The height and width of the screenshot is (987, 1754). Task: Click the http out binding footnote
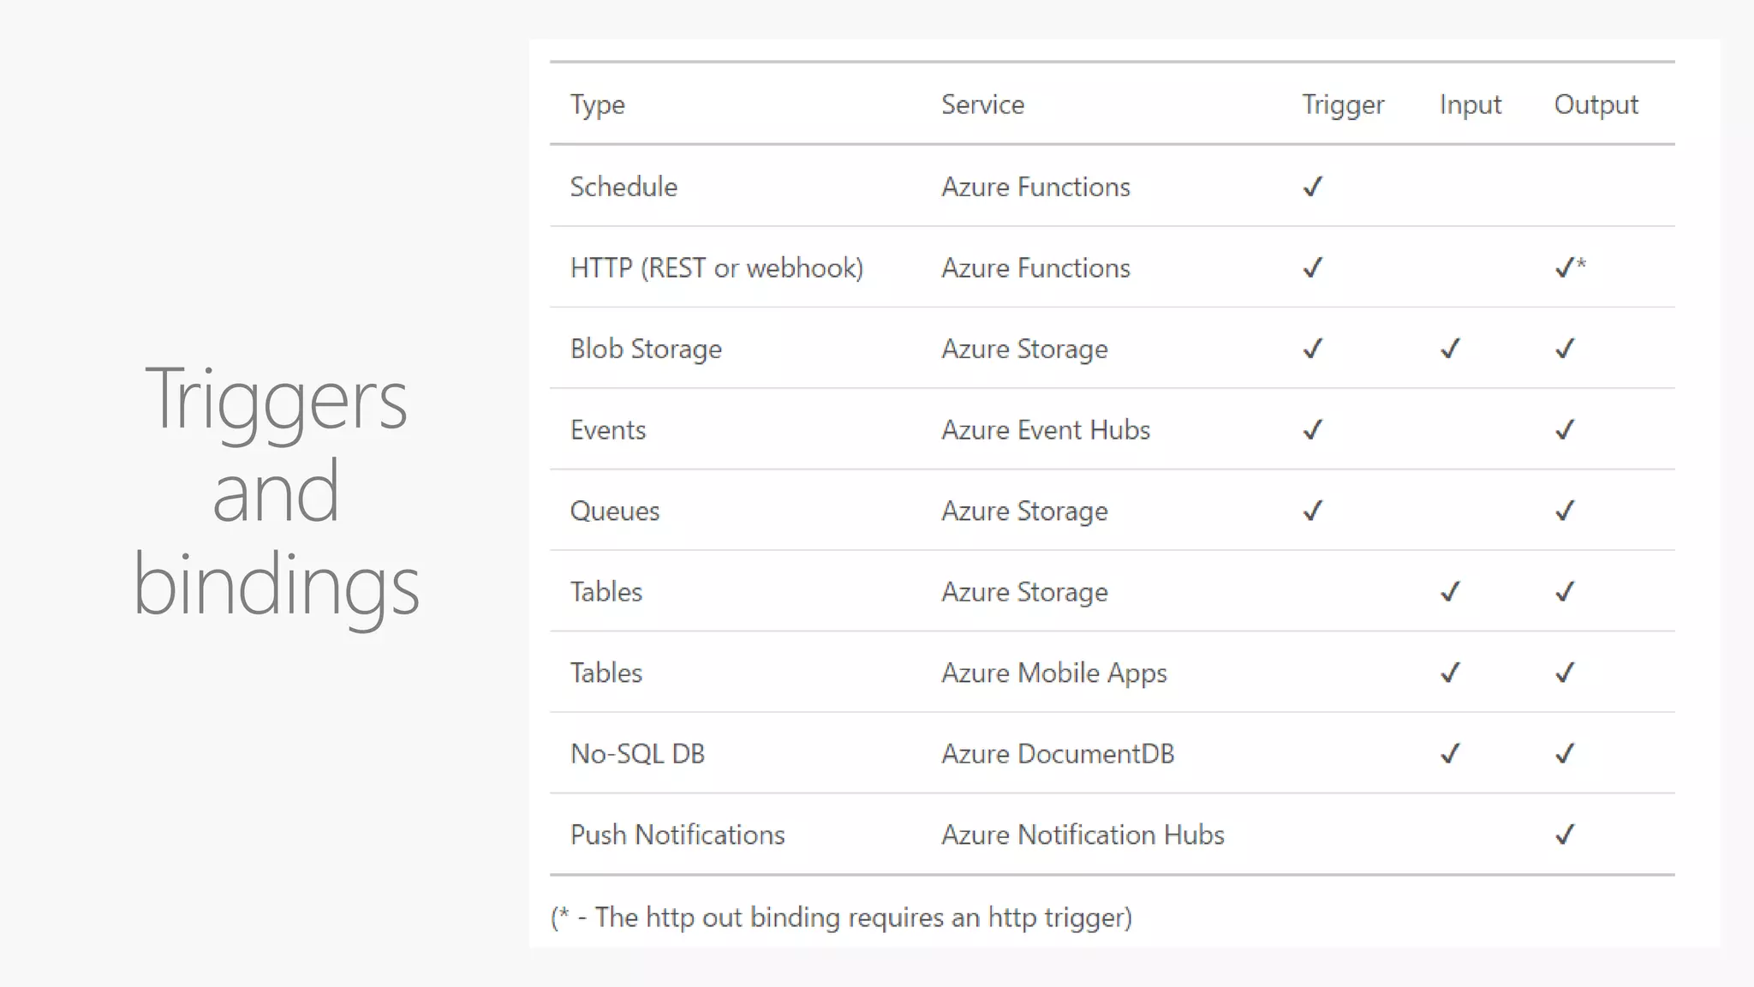(x=841, y=918)
